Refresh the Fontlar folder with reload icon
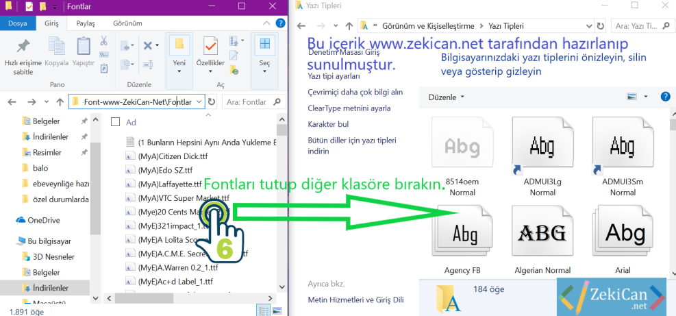This screenshot has height=316, width=676. [211, 101]
